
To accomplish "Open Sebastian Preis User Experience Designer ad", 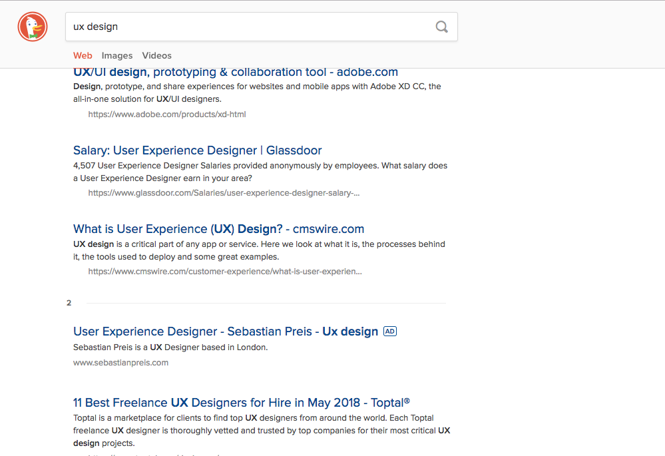I will (x=226, y=332).
